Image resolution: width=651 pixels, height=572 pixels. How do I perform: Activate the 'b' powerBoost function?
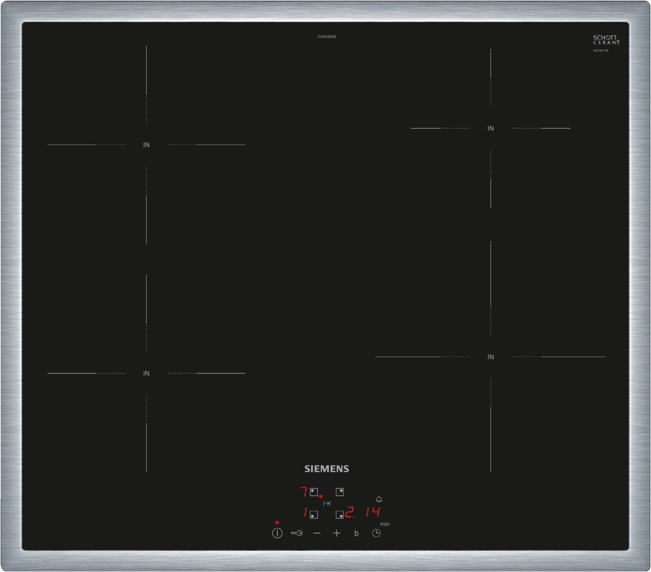pyautogui.click(x=356, y=533)
